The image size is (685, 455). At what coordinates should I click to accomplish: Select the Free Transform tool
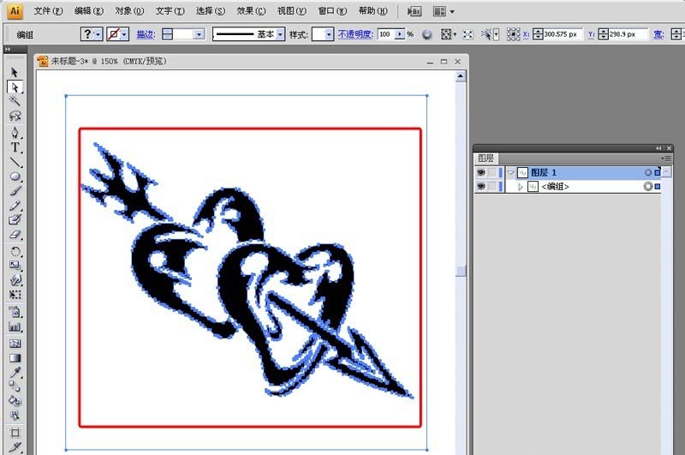[15, 295]
